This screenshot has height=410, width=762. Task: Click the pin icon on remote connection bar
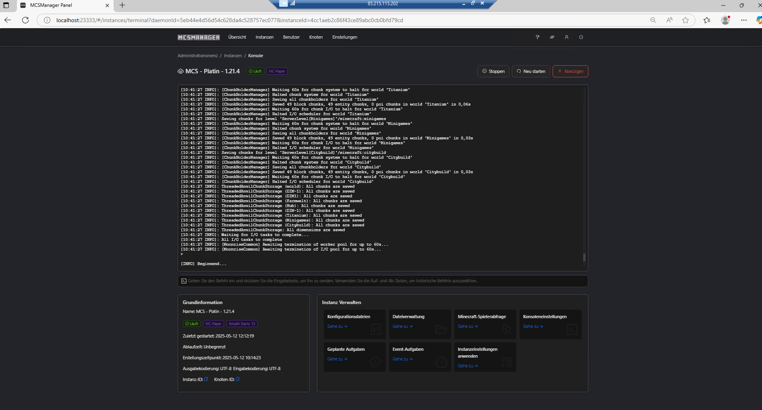pyautogui.click(x=284, y=3)
